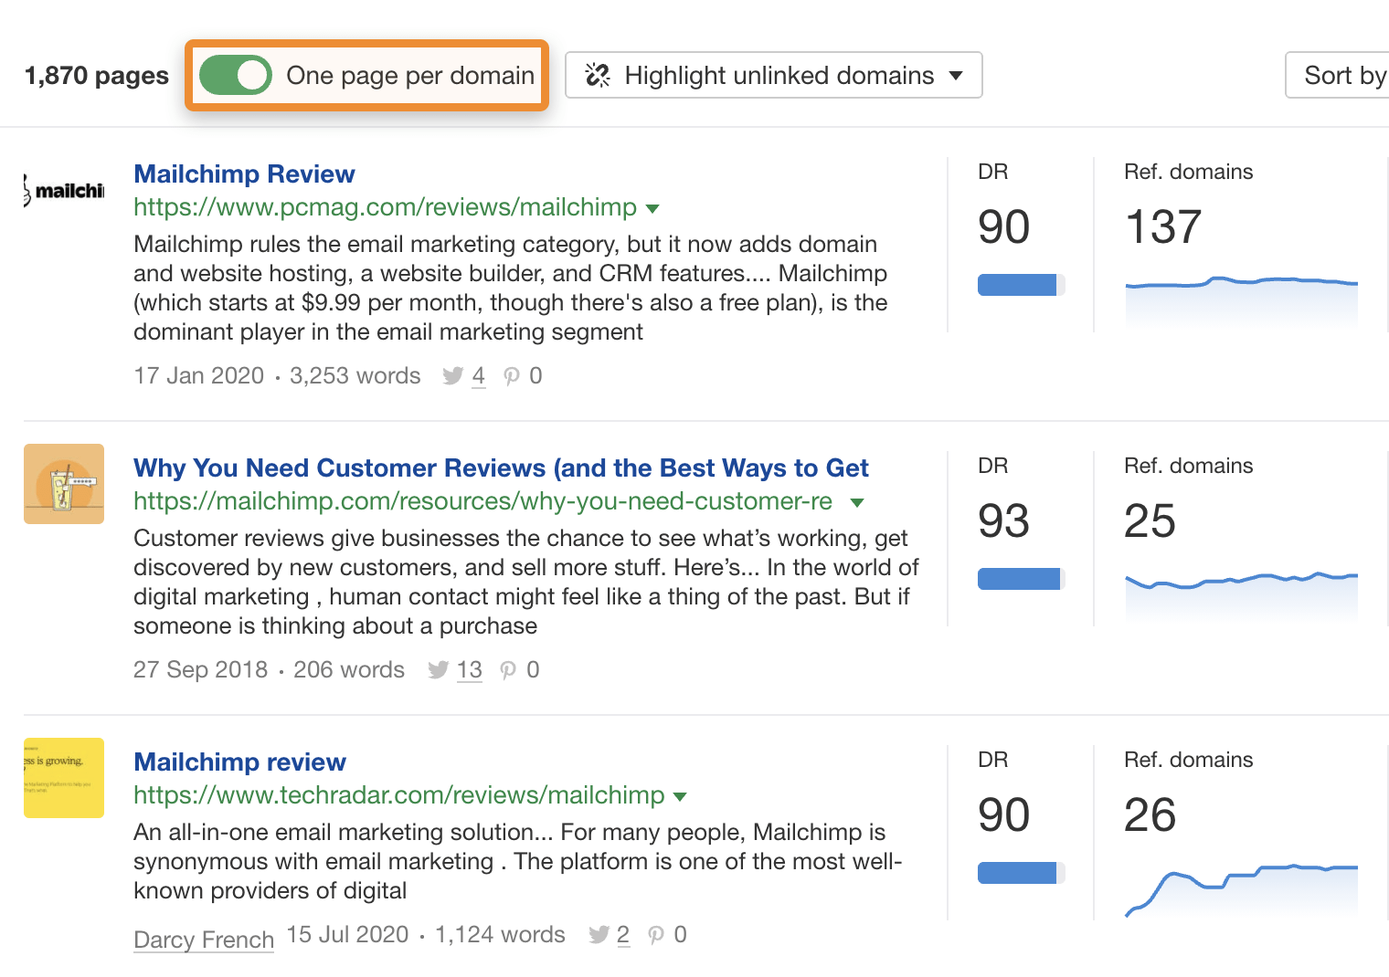
Task: Click Pinterest icon on the TechRadar result
Action: pos(656,935)
